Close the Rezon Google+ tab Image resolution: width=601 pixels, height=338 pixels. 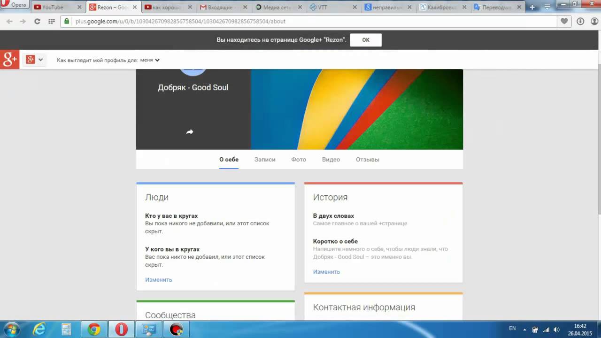click(x=134, y=7)
